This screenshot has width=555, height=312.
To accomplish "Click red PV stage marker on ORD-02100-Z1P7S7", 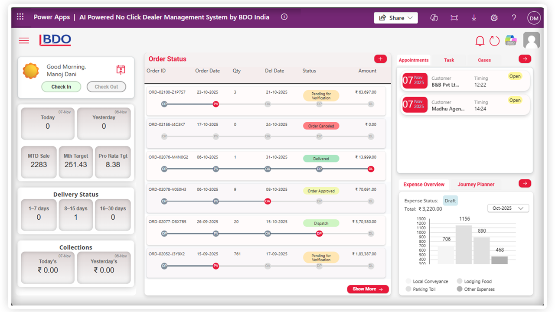I will tap(216, 104).
